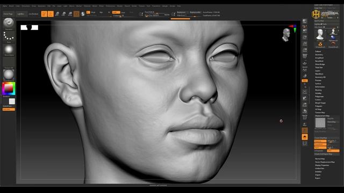This screenshot has height=193, width=344.
Task: Toggle Edit mode button in toolbar
Action: [44, 14]
